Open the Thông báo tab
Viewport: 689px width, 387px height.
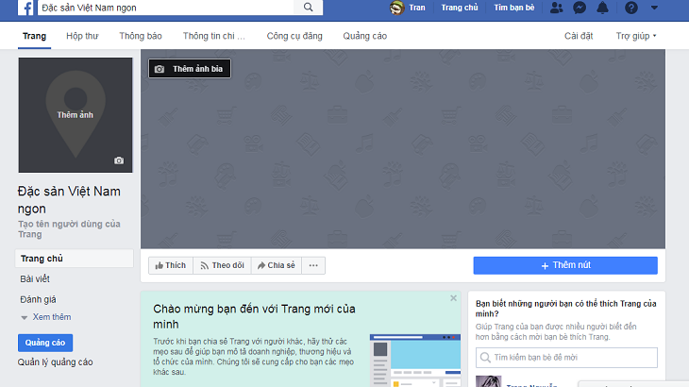coord(141,36)
